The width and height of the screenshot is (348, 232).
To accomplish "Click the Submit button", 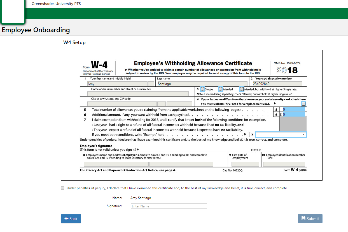I will click(310, 219).
